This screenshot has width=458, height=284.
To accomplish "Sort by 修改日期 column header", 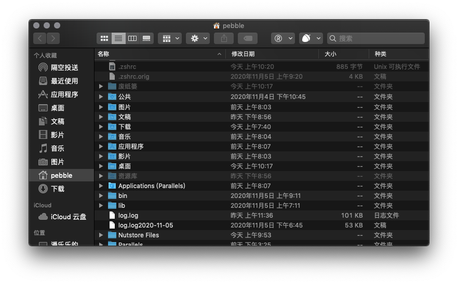I will point(272,54).
